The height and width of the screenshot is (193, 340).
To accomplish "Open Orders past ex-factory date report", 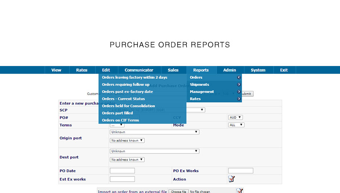I will [127, 92].
